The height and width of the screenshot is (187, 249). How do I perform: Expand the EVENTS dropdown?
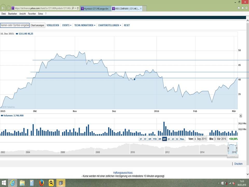[x=67, y=25]
